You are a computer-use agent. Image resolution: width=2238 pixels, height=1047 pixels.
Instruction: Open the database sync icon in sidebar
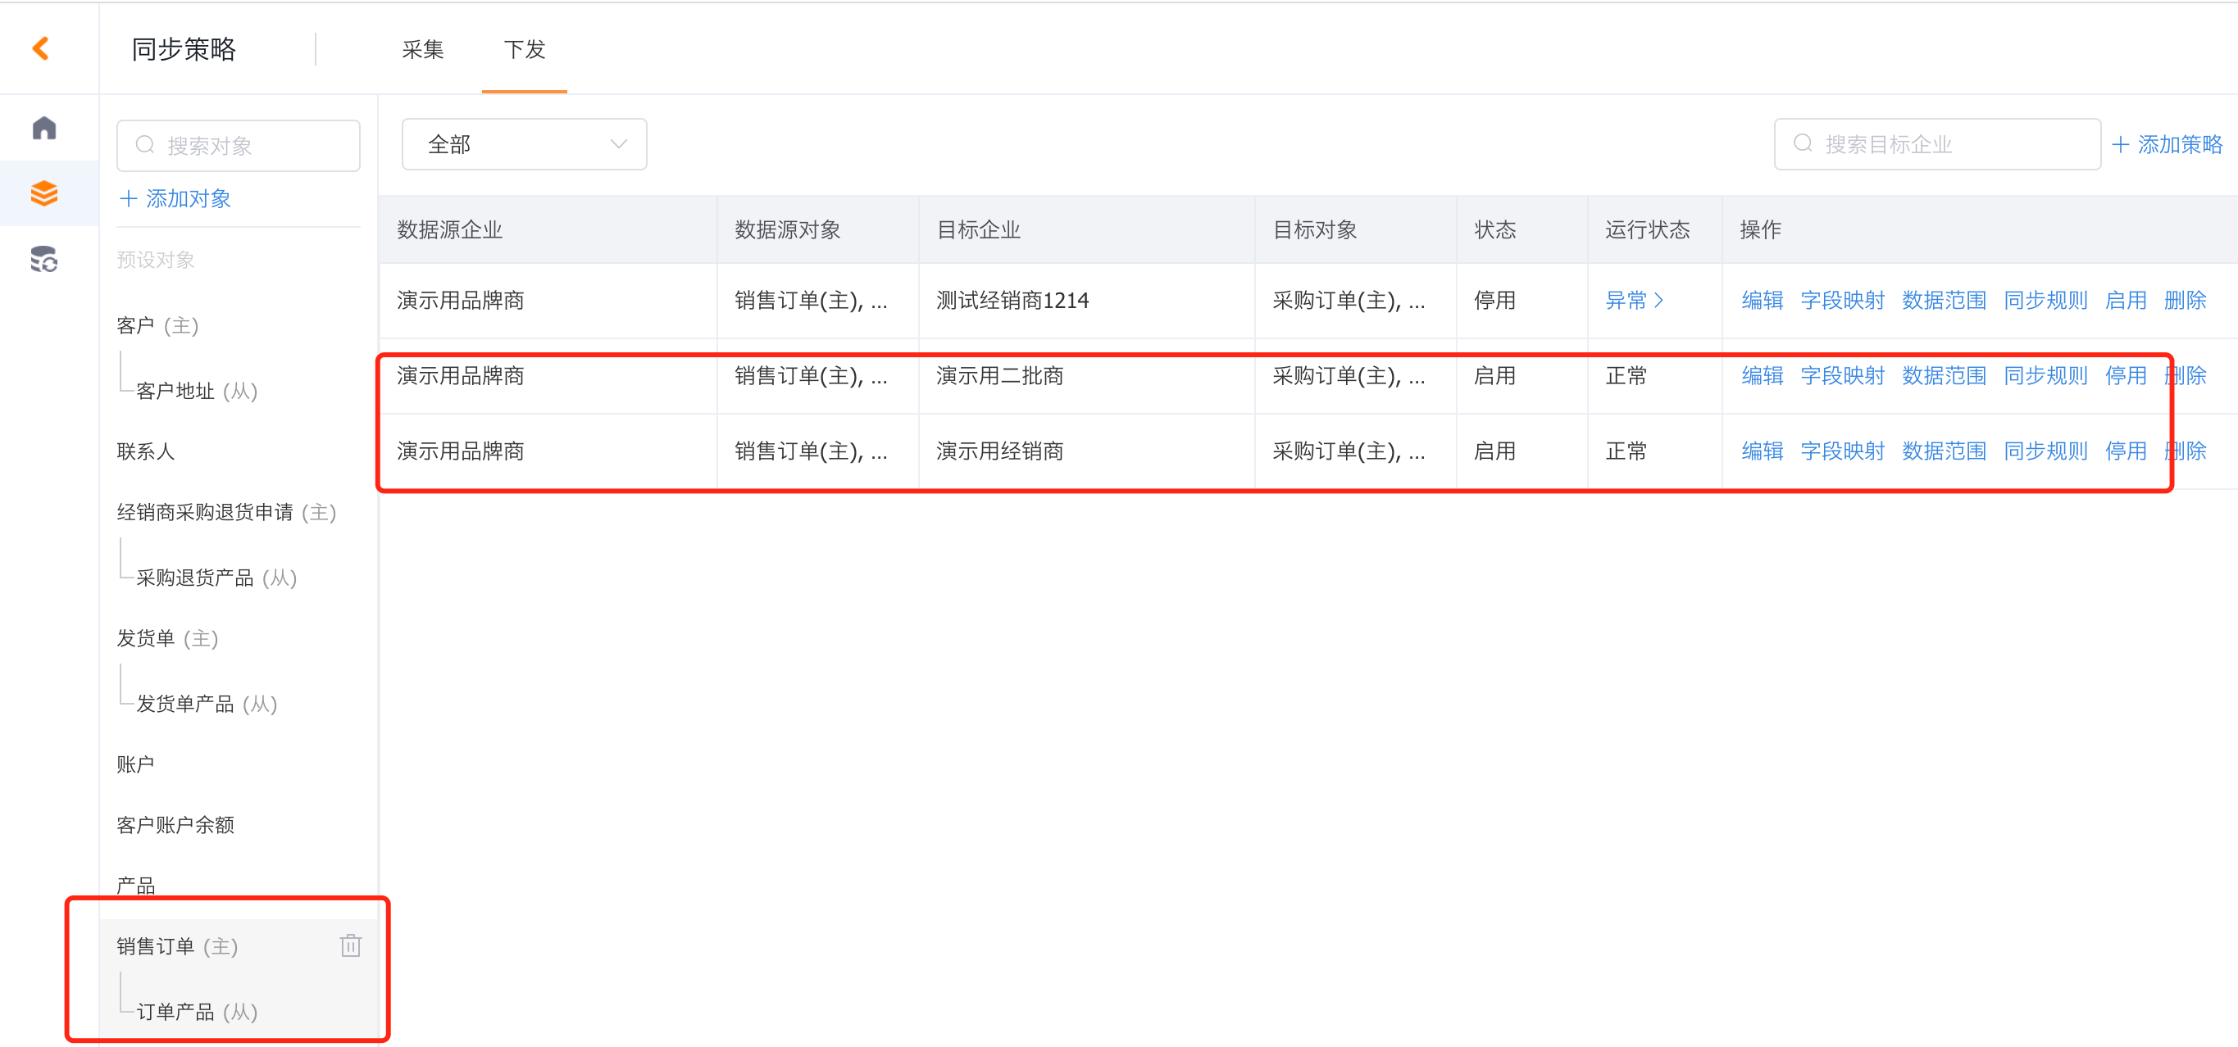click(x=43, y=259)
